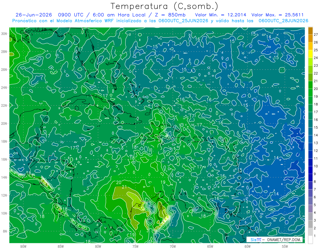Click the "80W" longitude axis label
Image resolution: width=323 pixels, height=250 pixels.
pyautogui.click(x=98, y=246)
